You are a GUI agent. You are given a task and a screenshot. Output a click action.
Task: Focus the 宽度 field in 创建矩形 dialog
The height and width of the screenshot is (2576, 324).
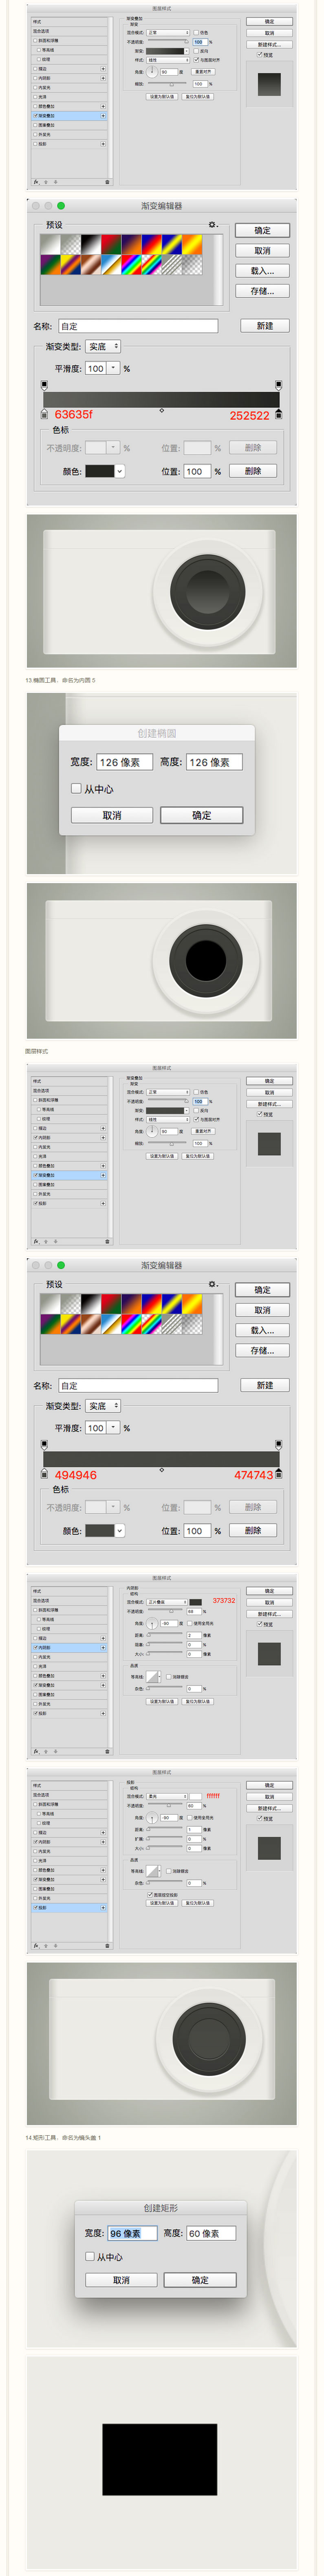tap(132, 2234)
